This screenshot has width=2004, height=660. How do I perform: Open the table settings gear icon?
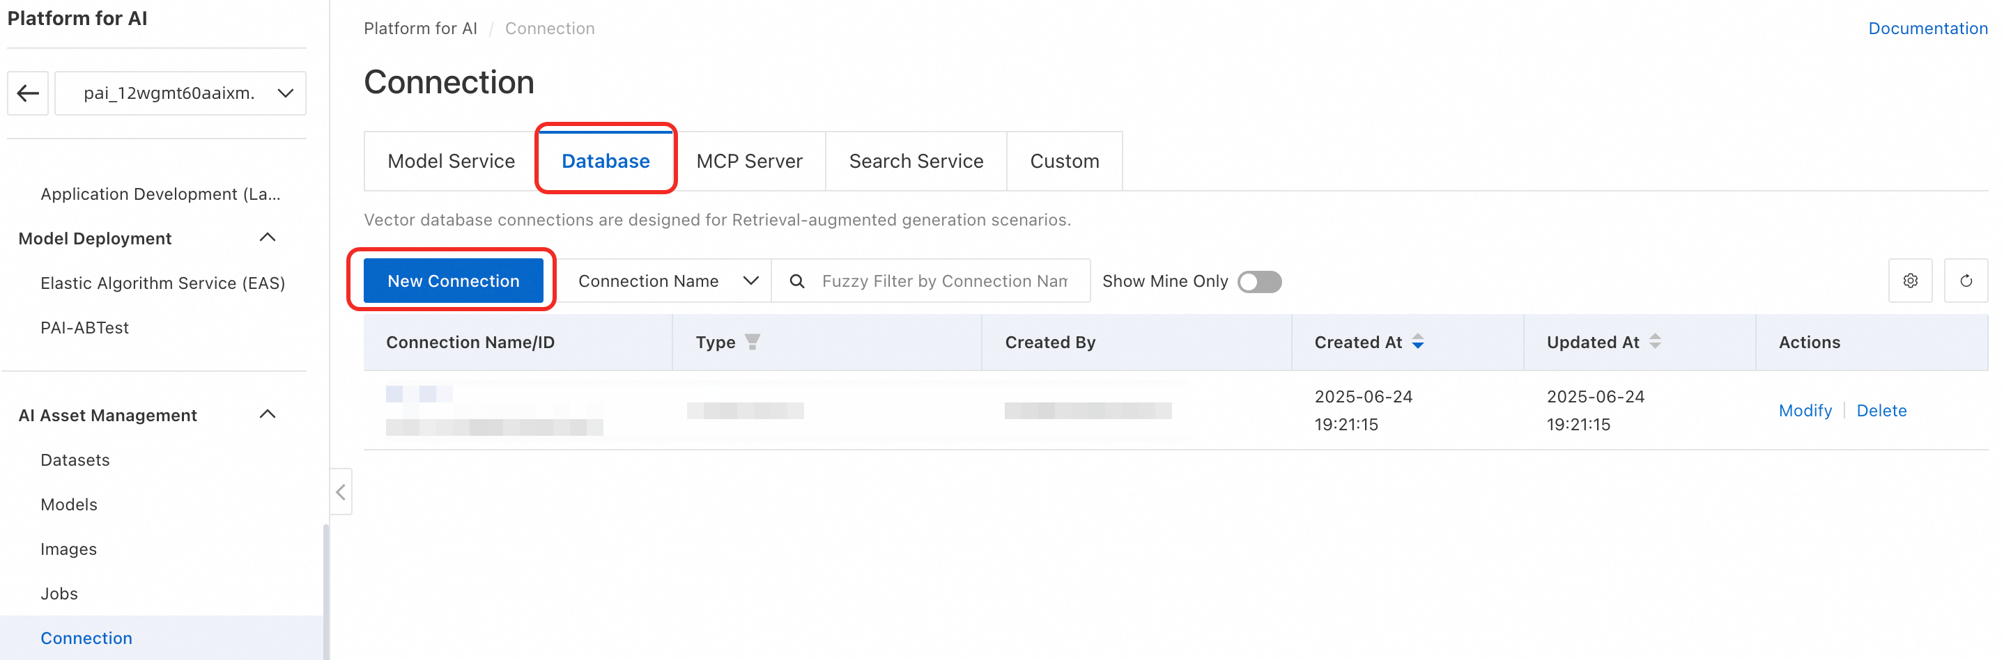point(1910,281)
